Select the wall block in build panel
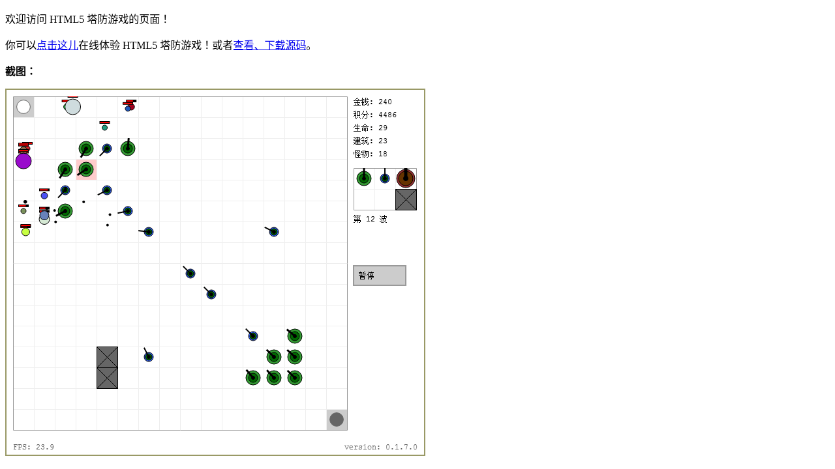The width and height of the screenshot is (835, 469). (406, 199)
